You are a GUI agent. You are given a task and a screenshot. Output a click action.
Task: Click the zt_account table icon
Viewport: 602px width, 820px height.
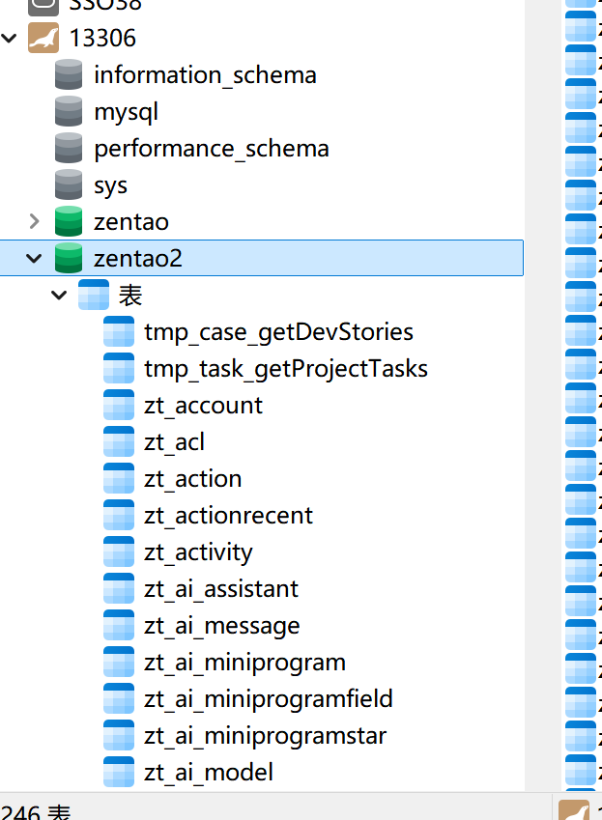coord(119,405)
